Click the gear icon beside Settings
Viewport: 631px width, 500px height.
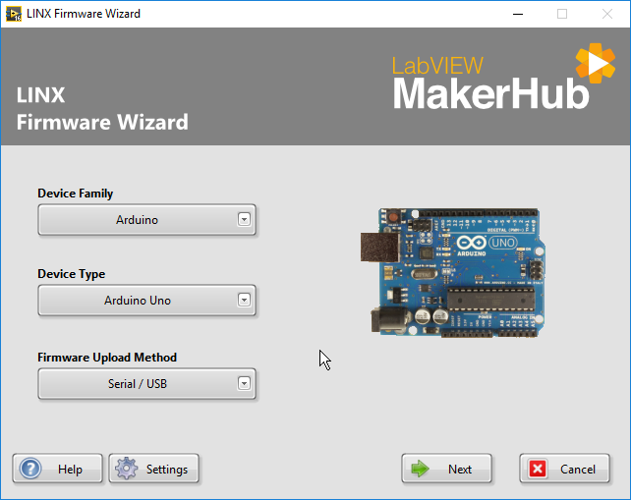coord(126,469)
